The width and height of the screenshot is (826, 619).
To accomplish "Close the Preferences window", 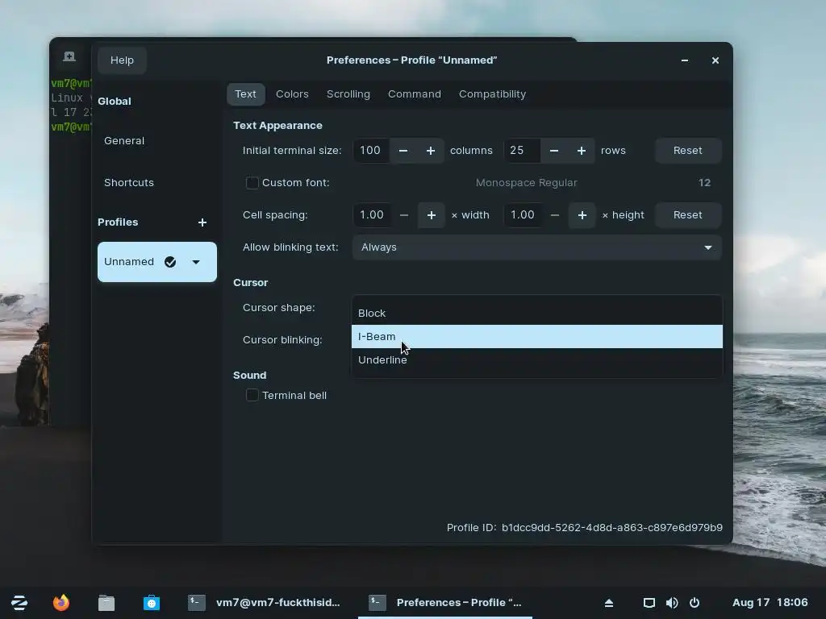I will 715,60.
